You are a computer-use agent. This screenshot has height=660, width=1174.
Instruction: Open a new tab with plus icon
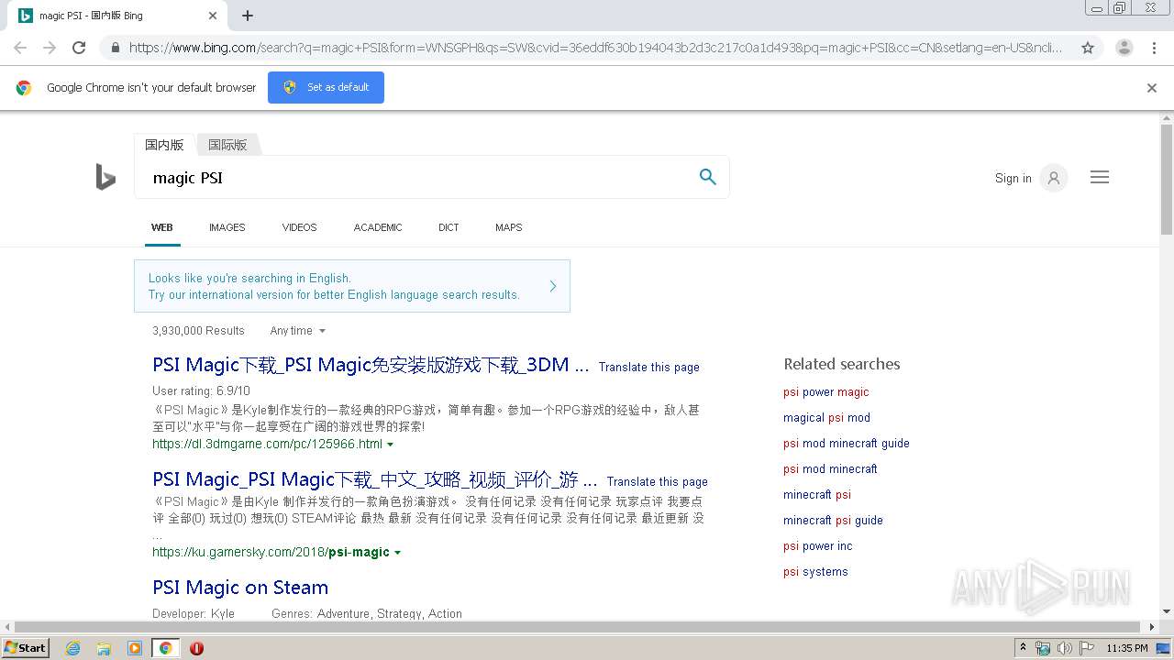point(248,16)
